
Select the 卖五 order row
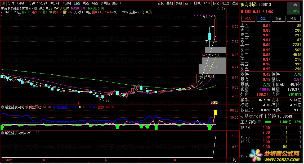pyautogui.click(x=271, y=26)
